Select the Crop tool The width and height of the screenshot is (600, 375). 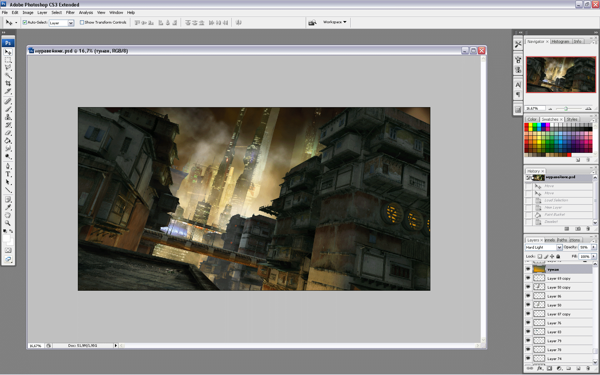tap(8, 83)
